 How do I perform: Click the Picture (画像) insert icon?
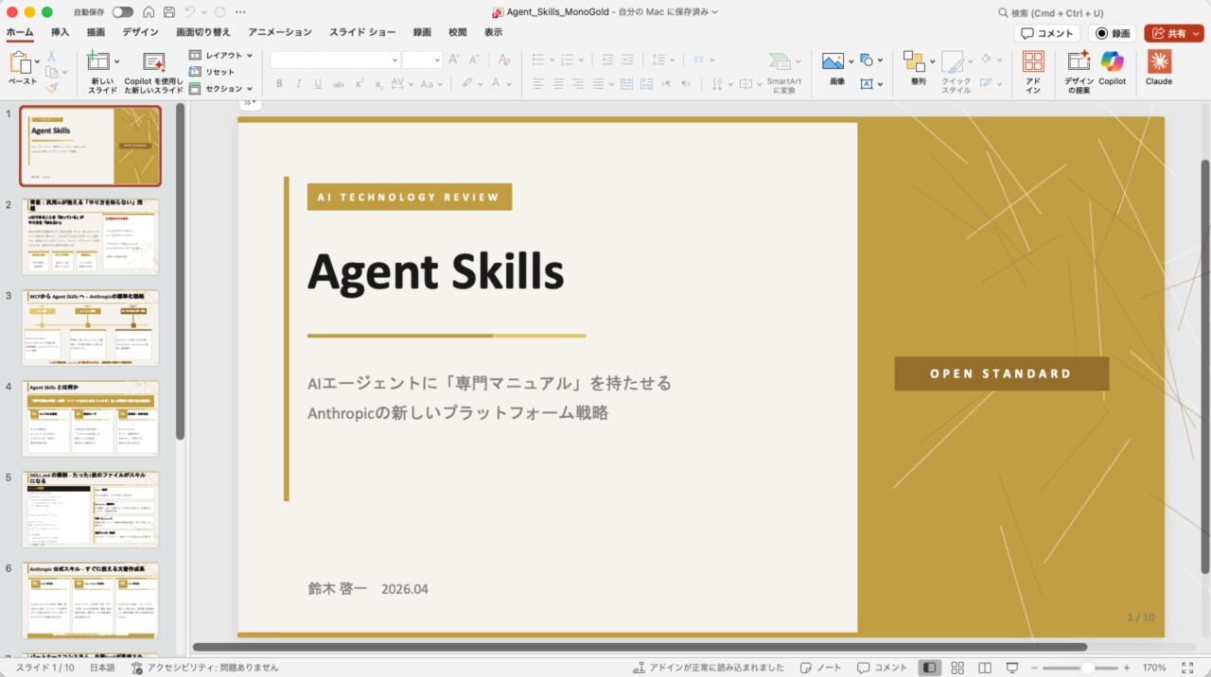834,62
